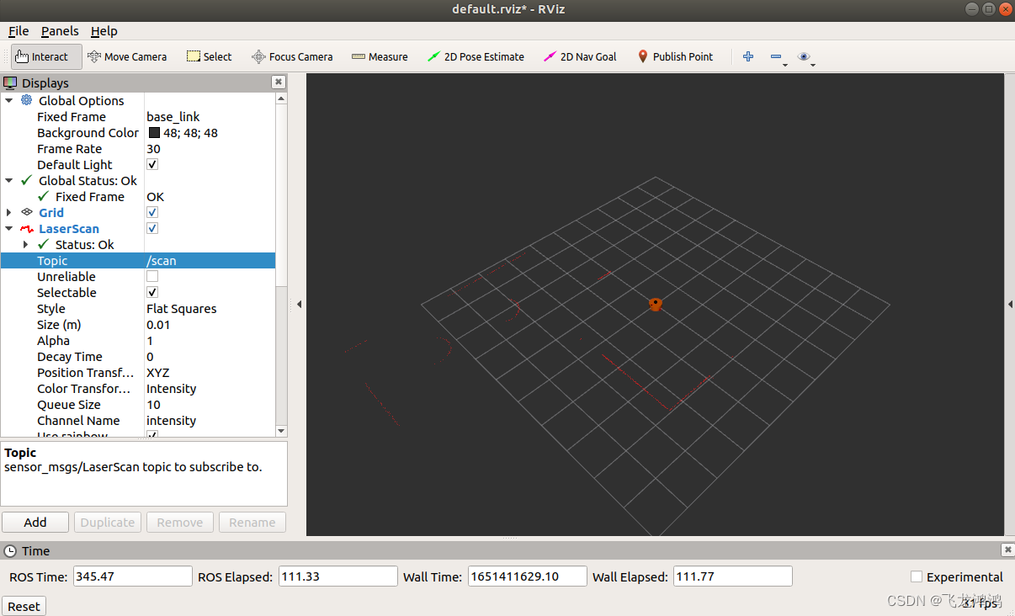1015x616 pixels.
Task: Disable the Grid display checkbox
Action: point(152,213)
